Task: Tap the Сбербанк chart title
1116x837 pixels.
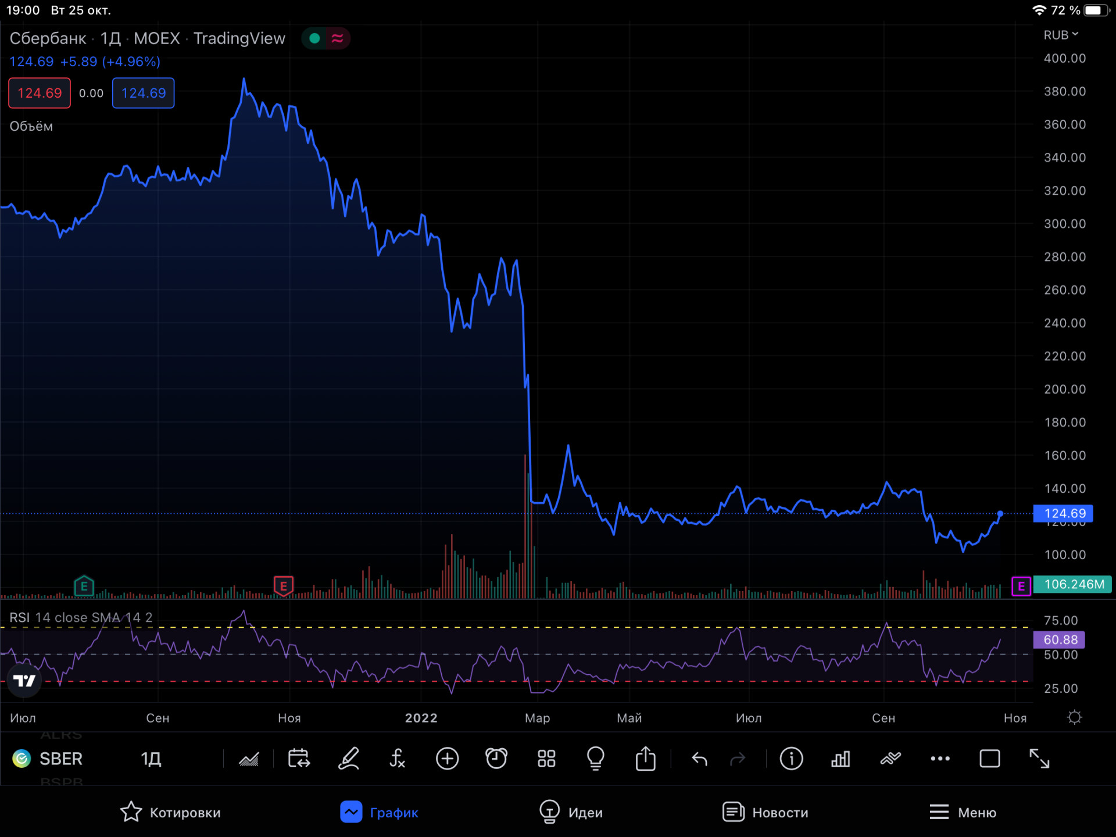Action: click(48, 38)
